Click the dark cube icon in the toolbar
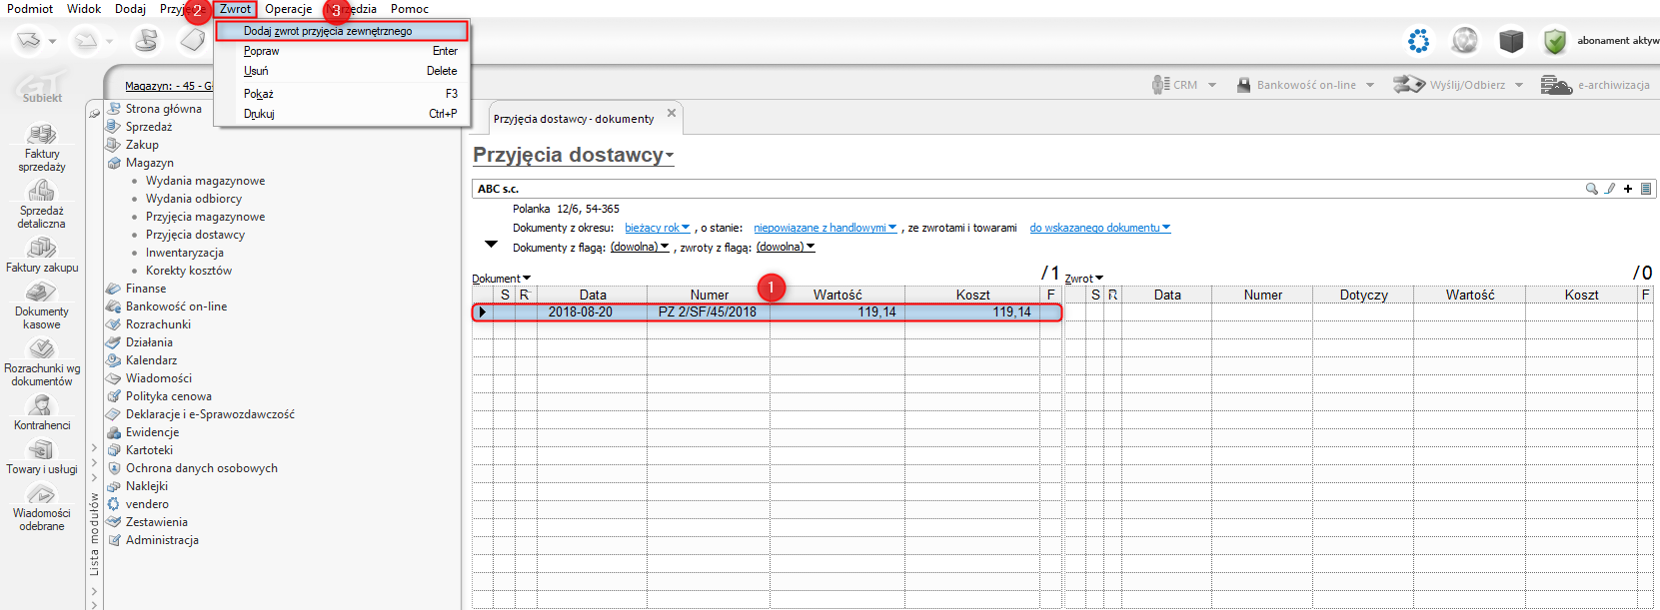The width and height of the screenshot is (1660, 610). [1511, 41]
